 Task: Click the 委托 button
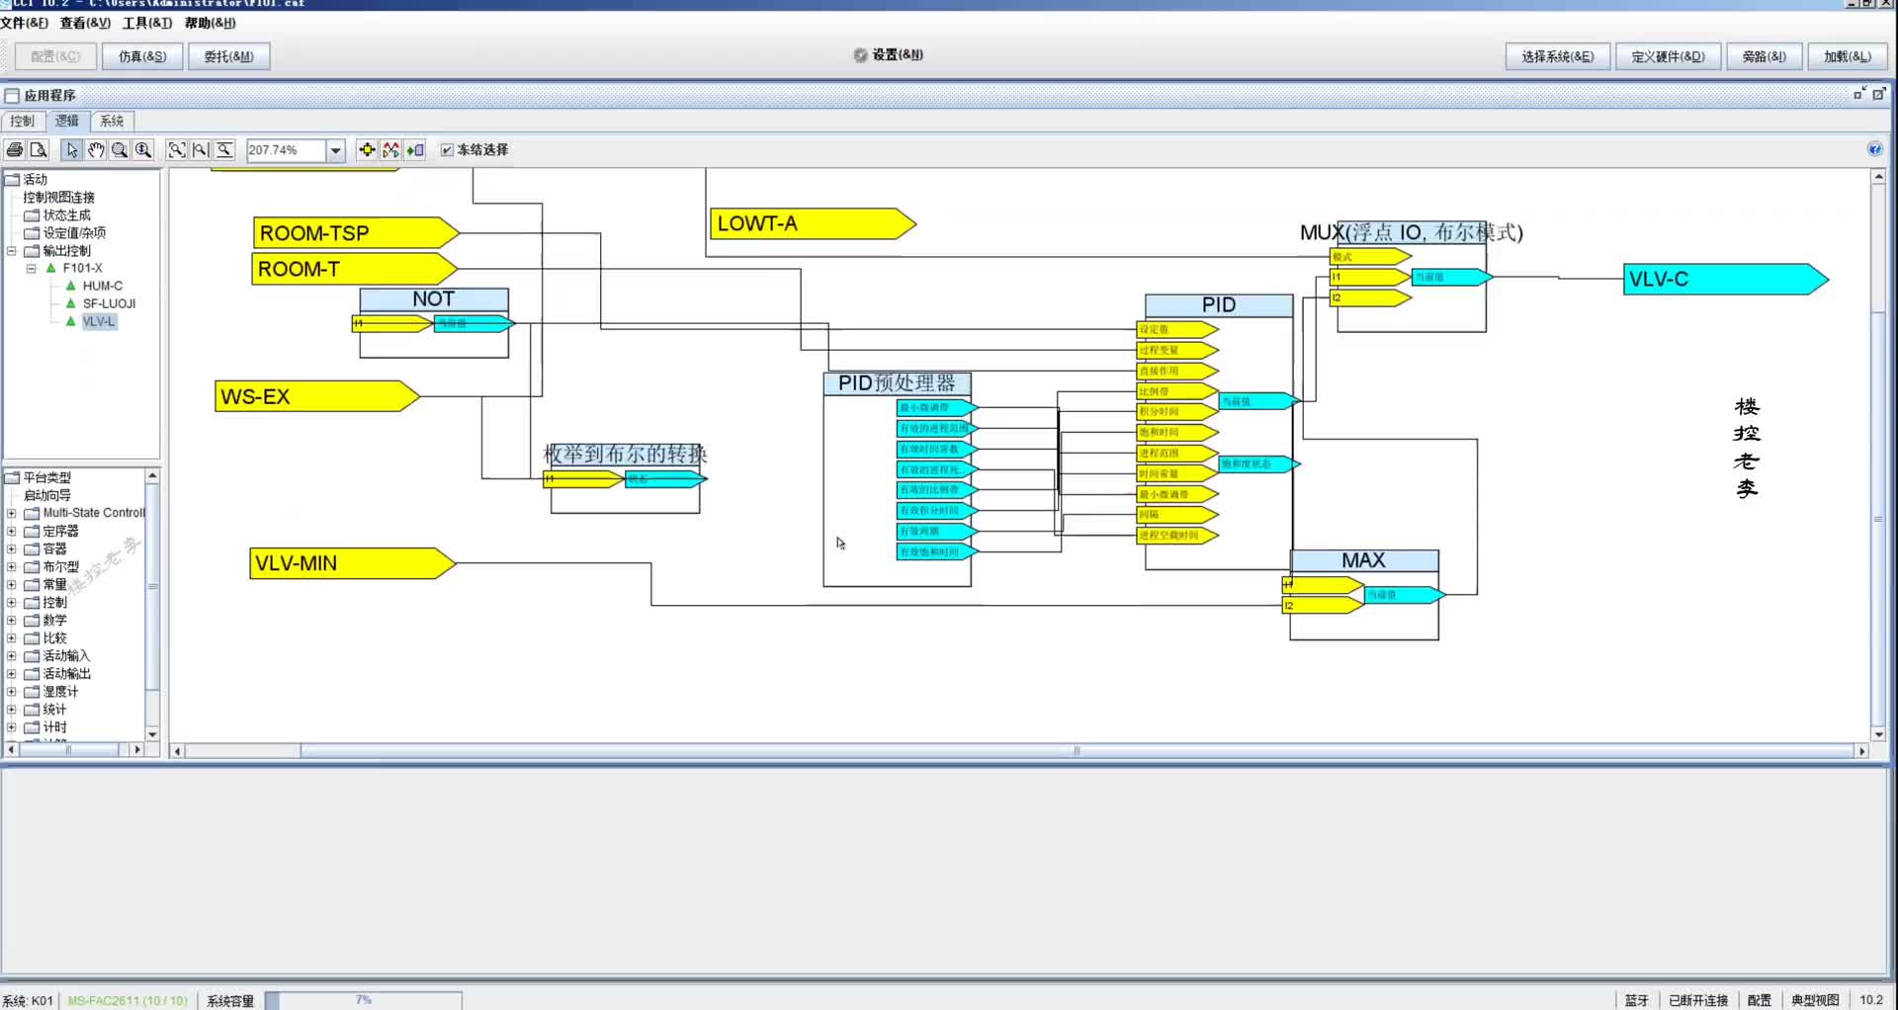pos(228,56)
